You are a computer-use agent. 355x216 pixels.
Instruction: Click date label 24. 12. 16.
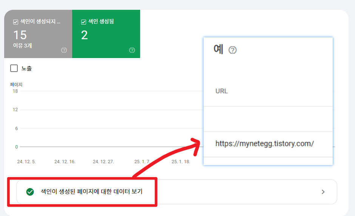(65, 162)
